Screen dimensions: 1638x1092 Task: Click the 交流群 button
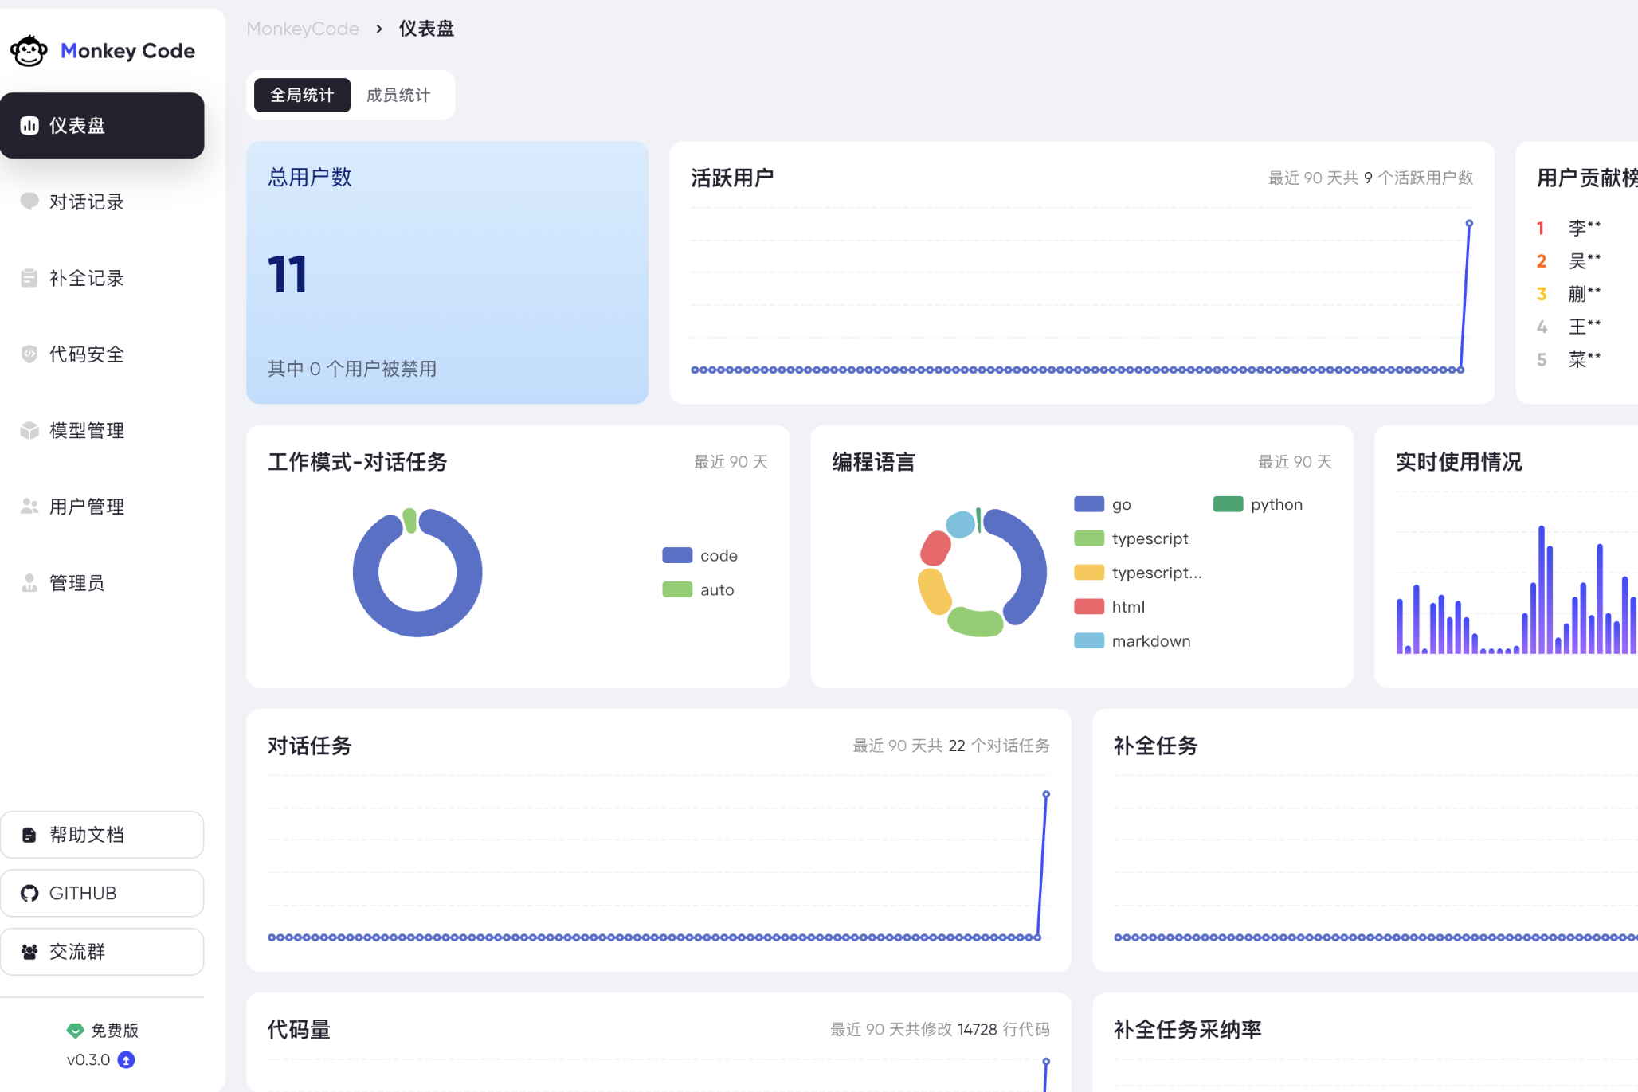pos(102,951)
